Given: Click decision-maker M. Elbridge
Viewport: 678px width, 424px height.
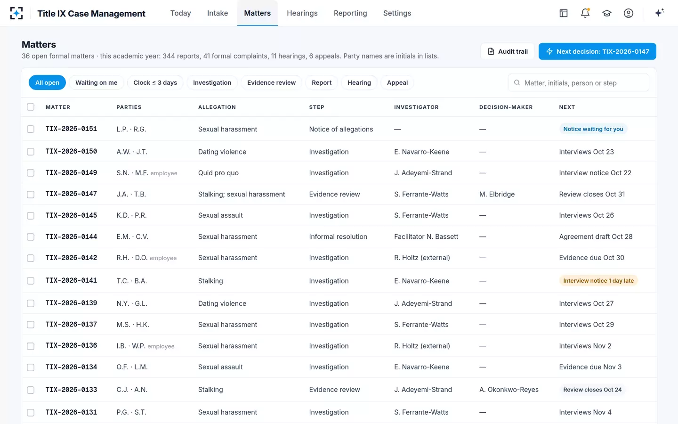Looking at the screenshot, I should click(497, 194).
